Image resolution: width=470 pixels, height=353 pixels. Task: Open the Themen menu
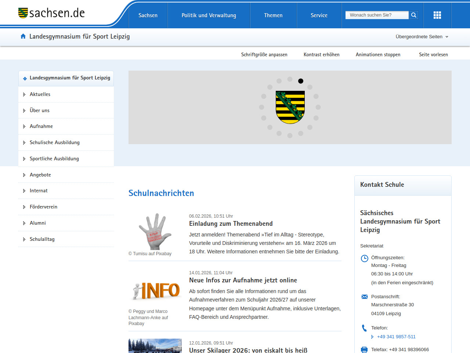click(273, 15)
